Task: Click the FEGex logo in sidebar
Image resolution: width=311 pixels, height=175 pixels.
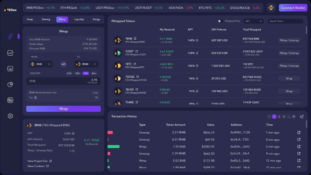Action: pos(10,10)
